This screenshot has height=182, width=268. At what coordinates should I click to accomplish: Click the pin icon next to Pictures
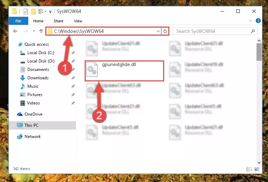point(73,95)
